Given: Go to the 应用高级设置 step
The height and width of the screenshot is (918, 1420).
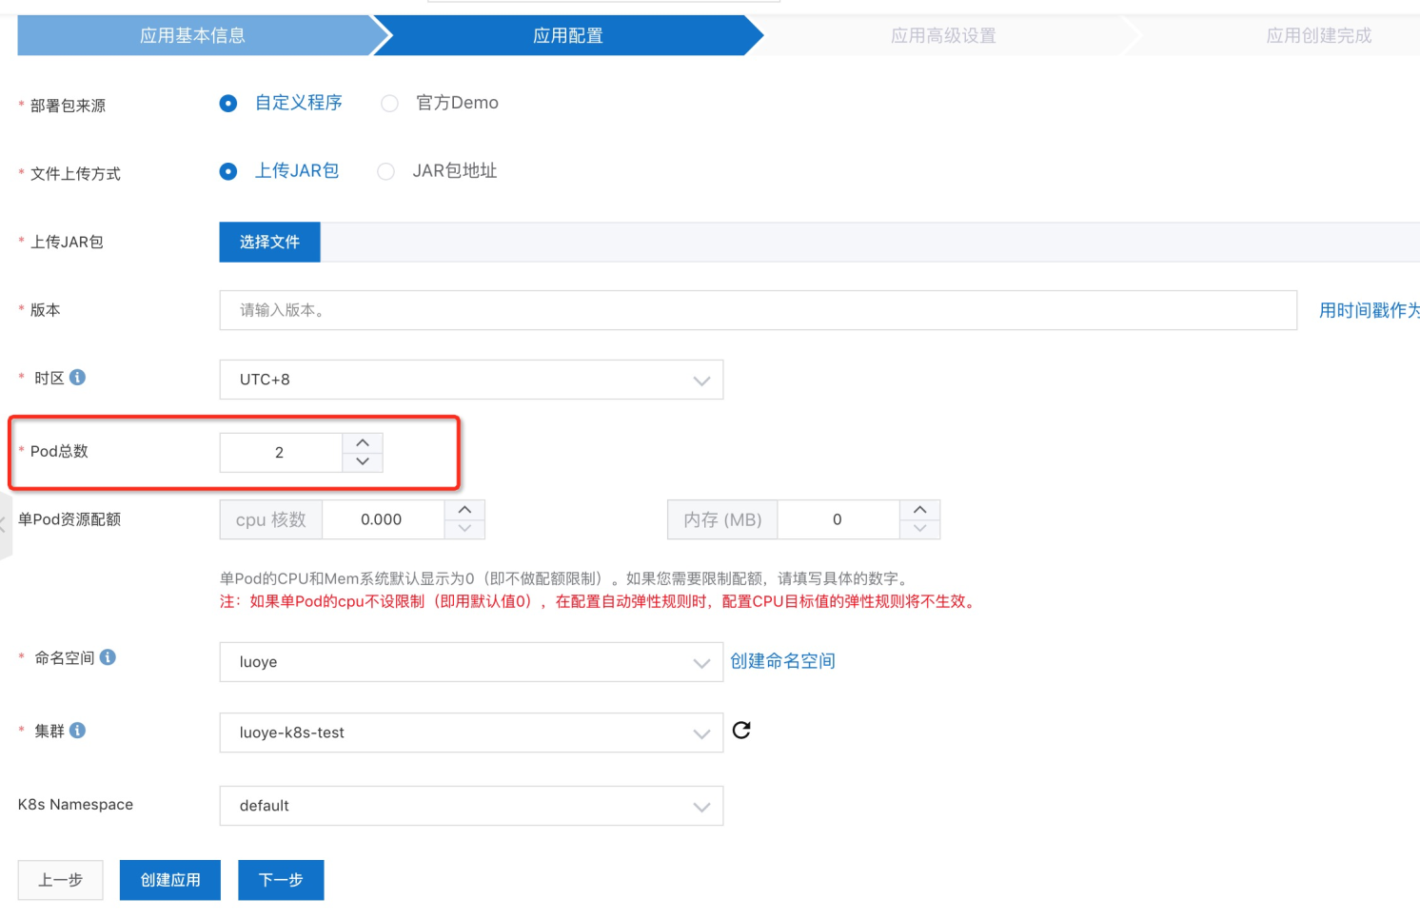Looking at the screenshot, I should tap(943, 35).
